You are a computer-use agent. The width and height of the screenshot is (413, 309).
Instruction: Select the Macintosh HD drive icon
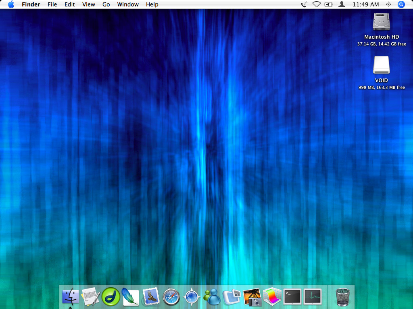point(381,22)
